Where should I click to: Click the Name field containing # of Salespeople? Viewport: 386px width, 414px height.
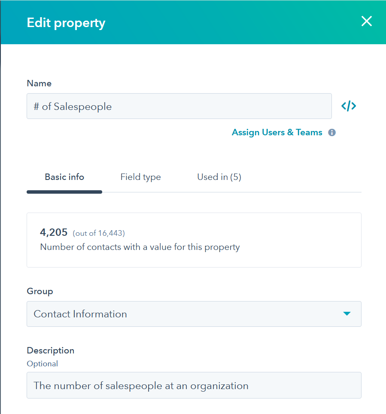pyautogui.click(x=179, y=106)
